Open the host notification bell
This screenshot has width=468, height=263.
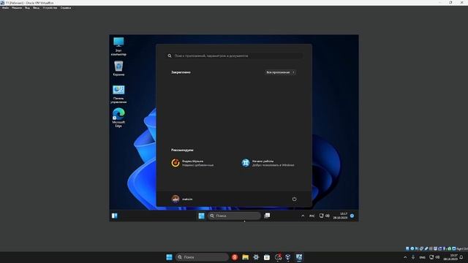pos(461,257)
